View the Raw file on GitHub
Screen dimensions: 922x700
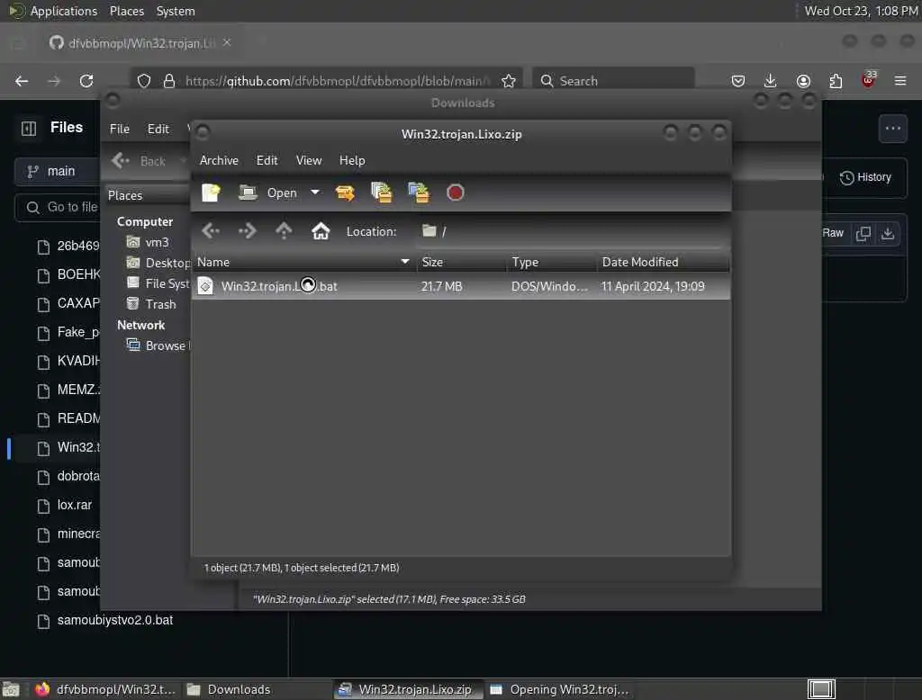click(x=833, y=233)
